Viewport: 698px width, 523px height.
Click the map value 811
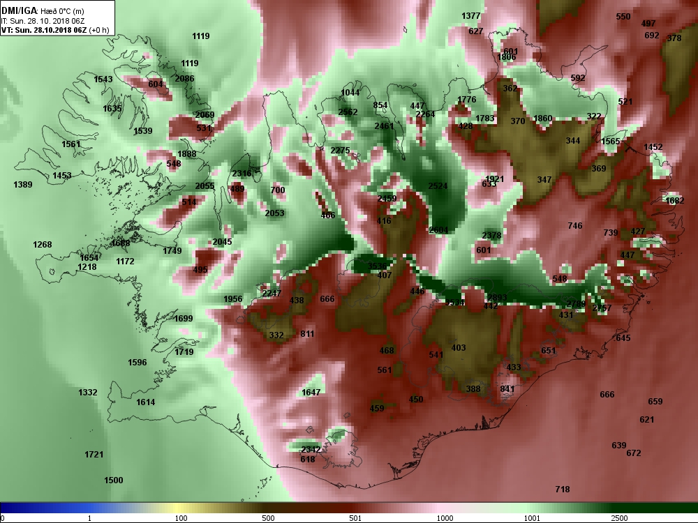point(307,333)
